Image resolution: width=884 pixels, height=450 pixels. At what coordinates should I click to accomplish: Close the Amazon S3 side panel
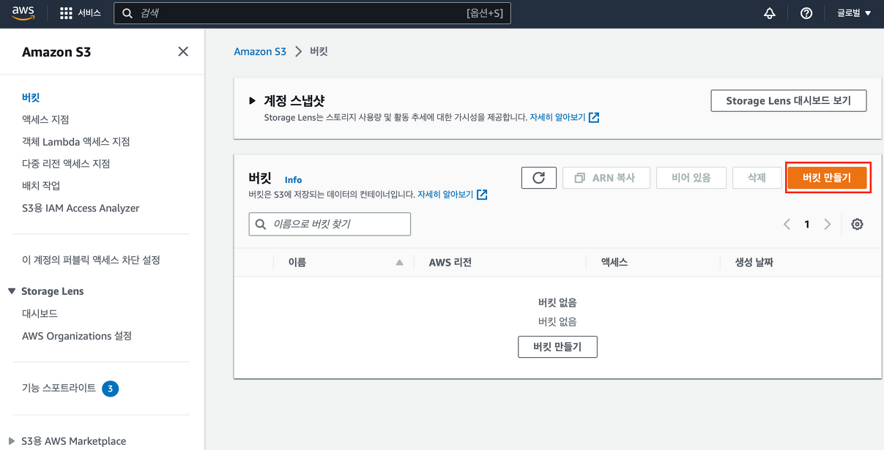[x=183, y=51]
